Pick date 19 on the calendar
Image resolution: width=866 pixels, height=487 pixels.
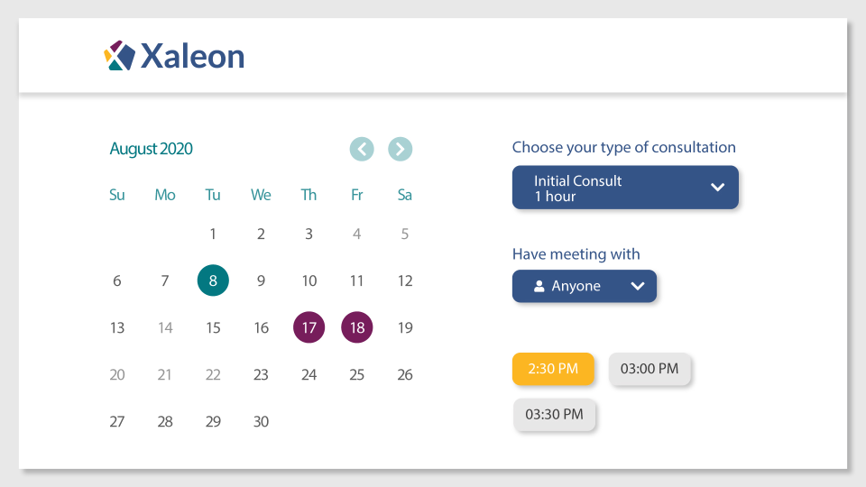[x=405, y=327]
